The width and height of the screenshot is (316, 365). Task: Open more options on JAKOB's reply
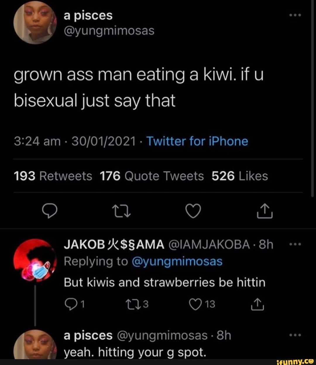(295, 245)
